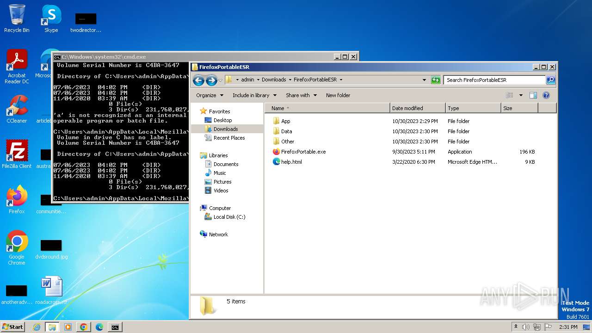Select the FirefoxPortable.exe application file
Image resolution: width=592 pixels, height=333 pixels.
pyautogui.click(x=303, y=152)
